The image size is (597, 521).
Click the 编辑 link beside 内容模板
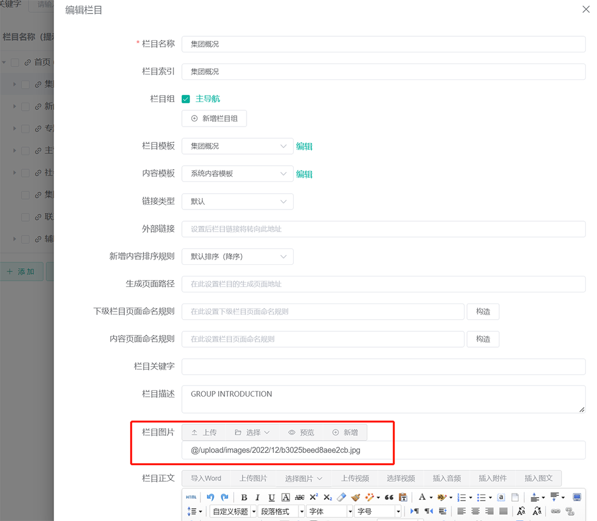[x=304, y=174]
